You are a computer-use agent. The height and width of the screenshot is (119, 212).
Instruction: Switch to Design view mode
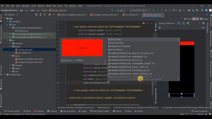(204, 19)
